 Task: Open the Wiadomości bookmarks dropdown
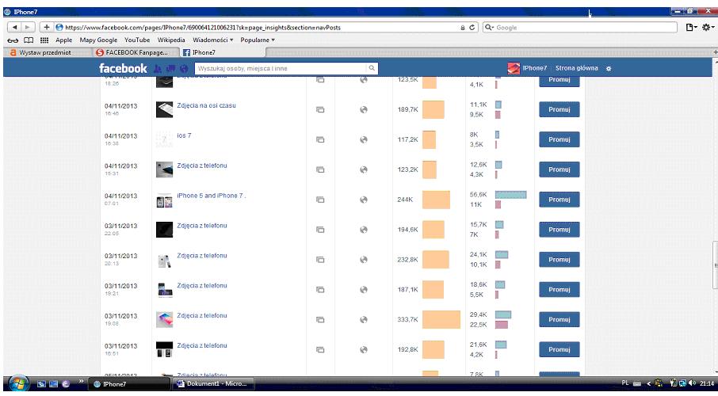click(x=213, y=40)
